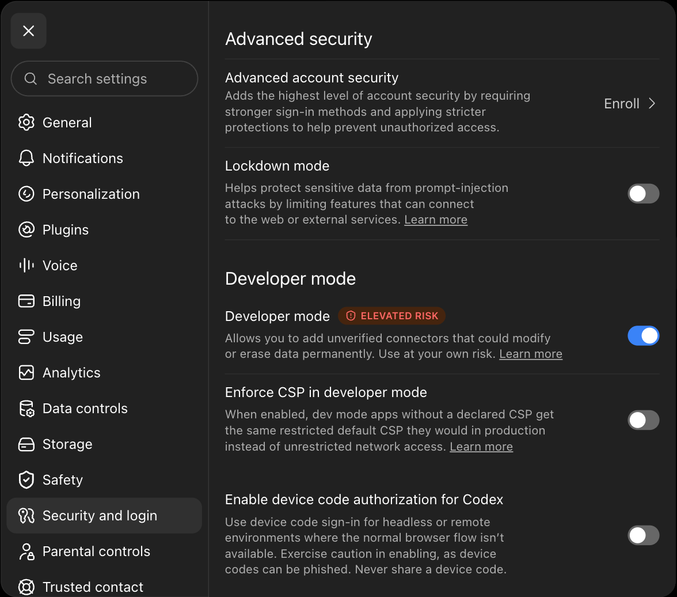The height and width of the screenshot is (597, 677).
Task: Toggle Lockdown mode switch
Action: point(644,194)
